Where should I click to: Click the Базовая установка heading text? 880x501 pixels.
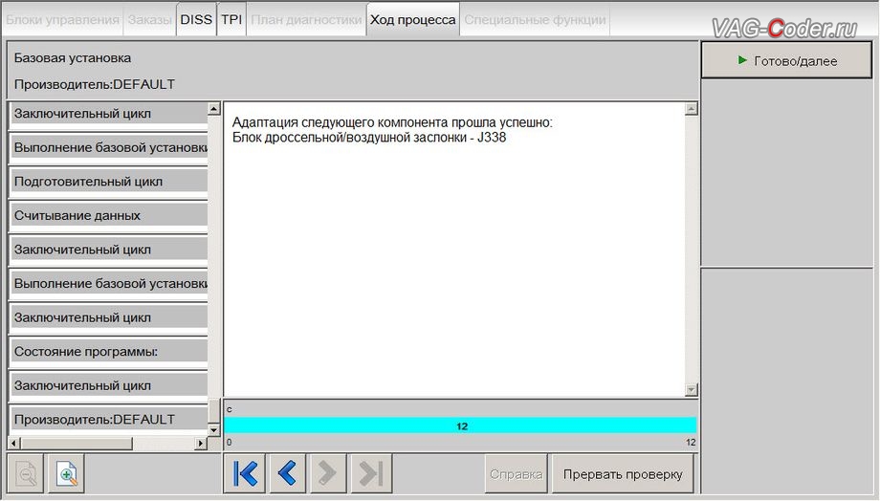click(x=73, y=57)
